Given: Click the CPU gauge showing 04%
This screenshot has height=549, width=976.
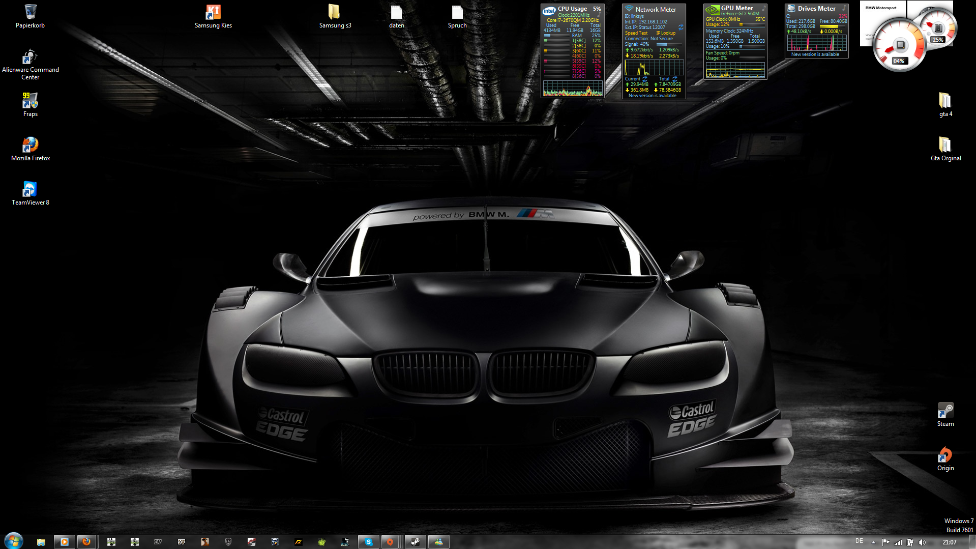Looking at the screenshot, I should coord(899,45).
